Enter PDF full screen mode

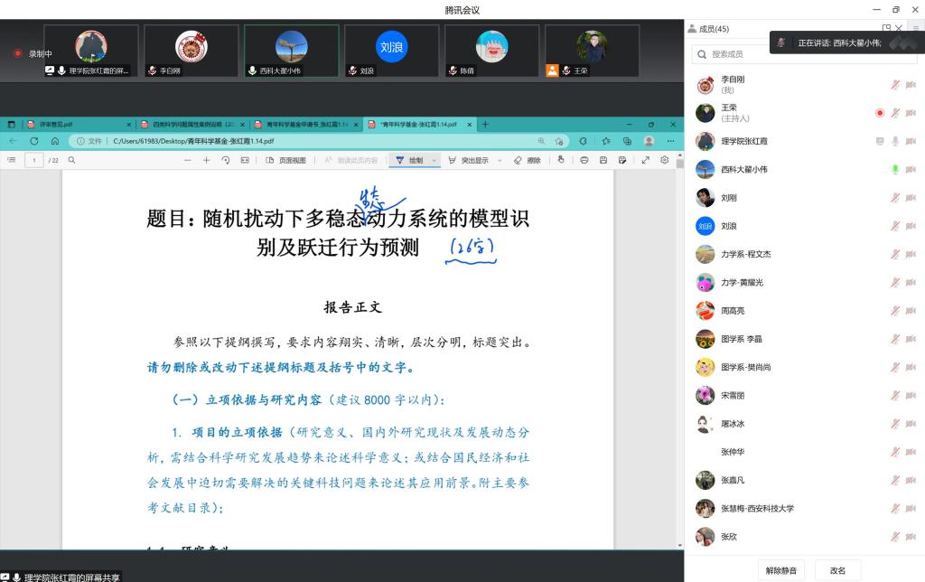pyautogui.click(x=645, y=160)
